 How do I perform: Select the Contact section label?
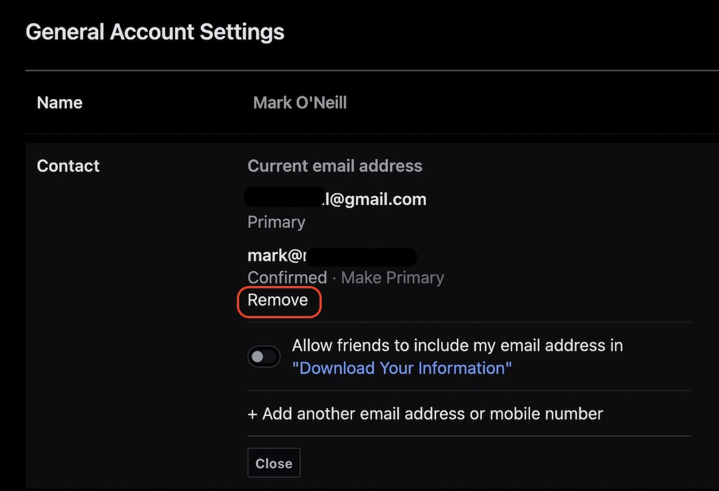(x=68, y=166)
